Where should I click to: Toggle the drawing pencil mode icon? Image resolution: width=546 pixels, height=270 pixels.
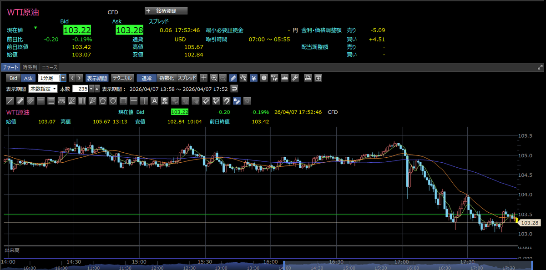[233, 78]
